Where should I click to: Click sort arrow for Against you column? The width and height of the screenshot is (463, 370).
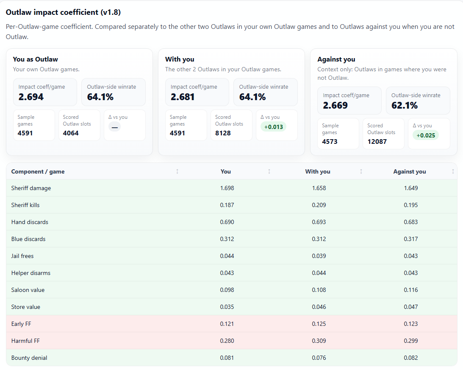click(453, 171)
